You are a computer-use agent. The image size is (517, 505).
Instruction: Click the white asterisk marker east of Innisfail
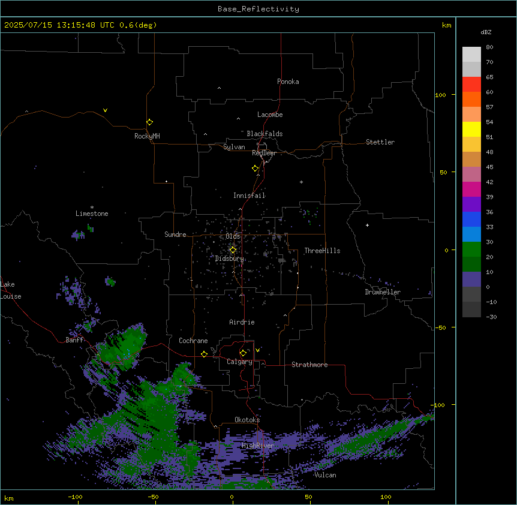pyautogui.click(x=301, y=182)
